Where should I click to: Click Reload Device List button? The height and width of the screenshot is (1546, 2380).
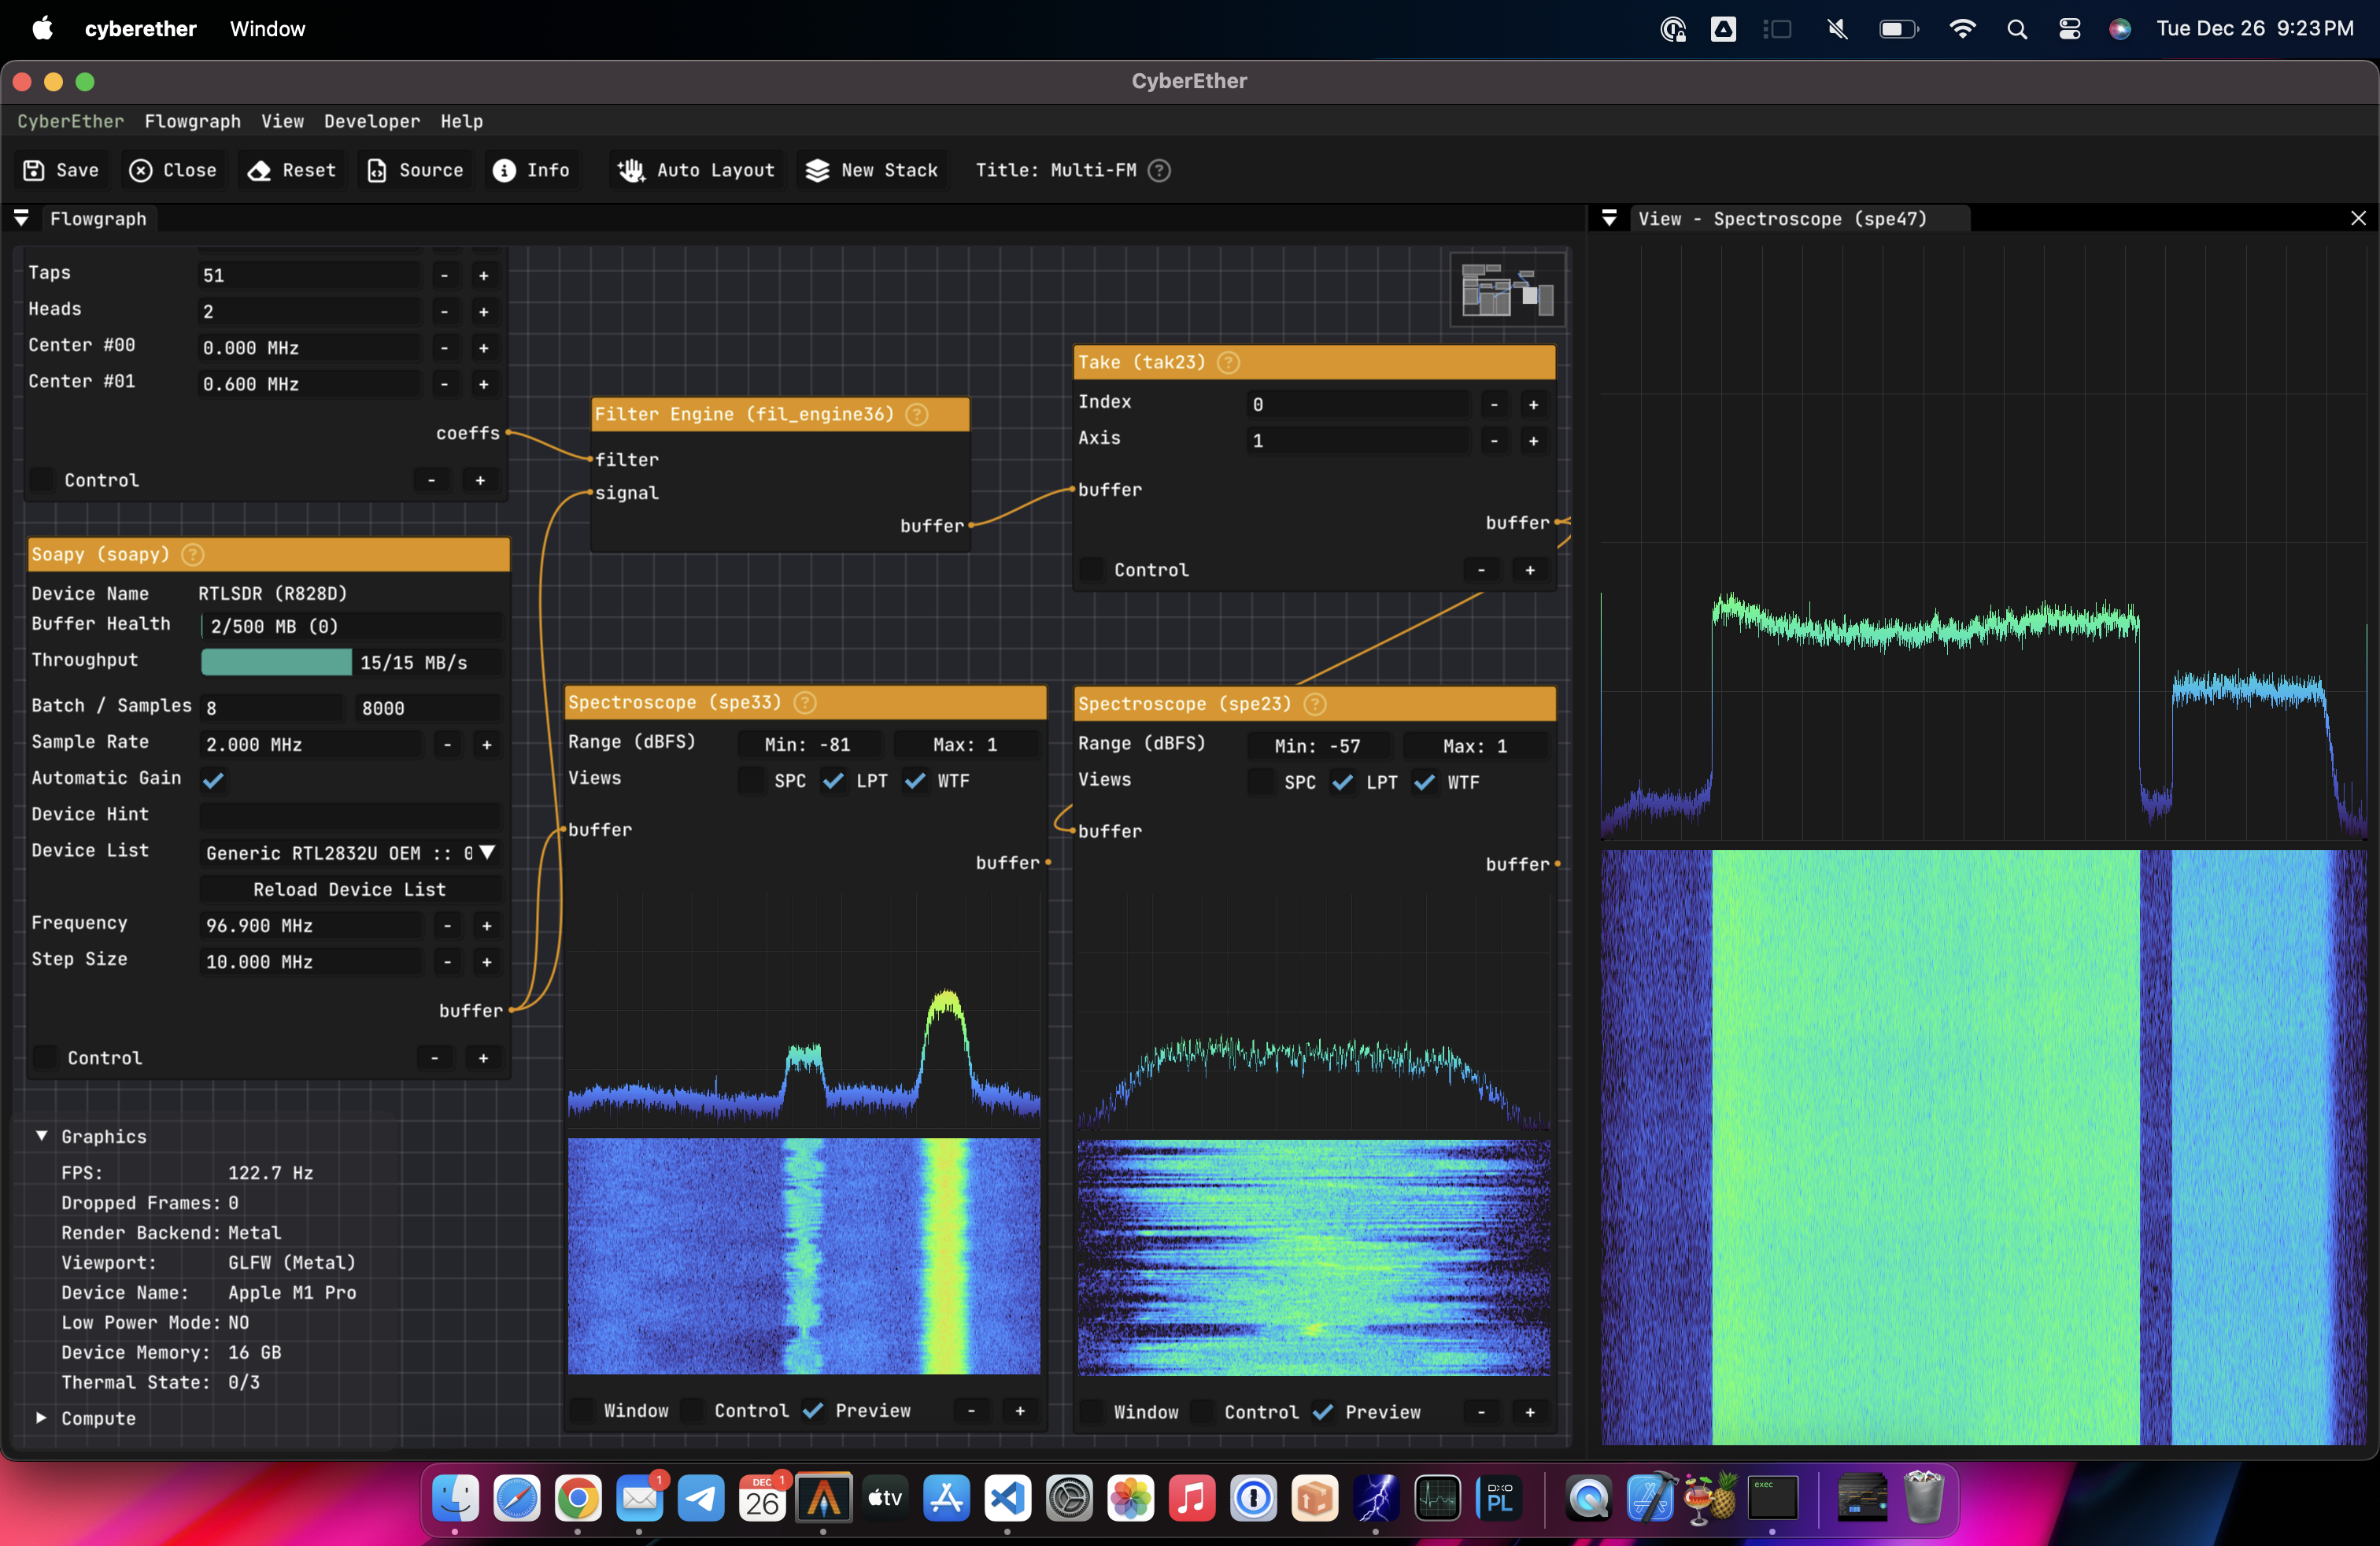pyautogui.click(x=349, y=889)
